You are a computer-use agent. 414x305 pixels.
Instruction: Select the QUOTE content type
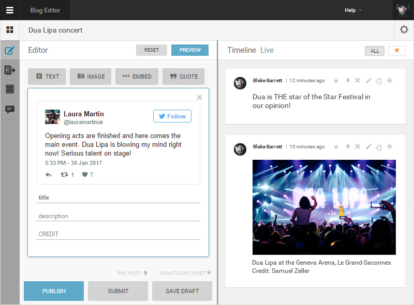[183, 77]
